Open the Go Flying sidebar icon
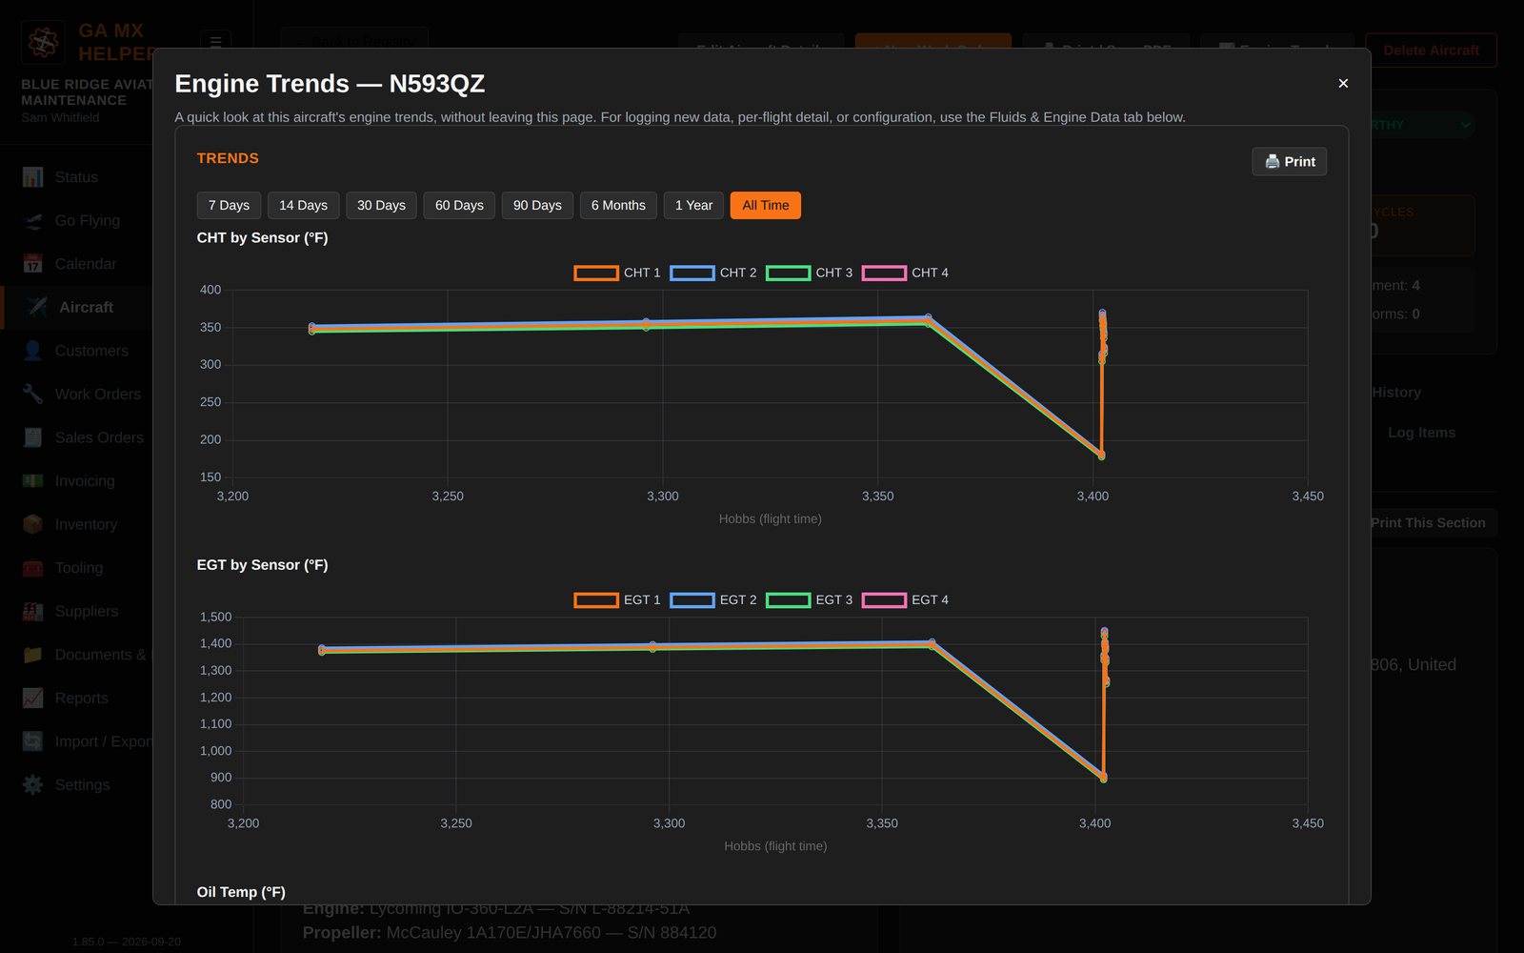 (33, 220)
